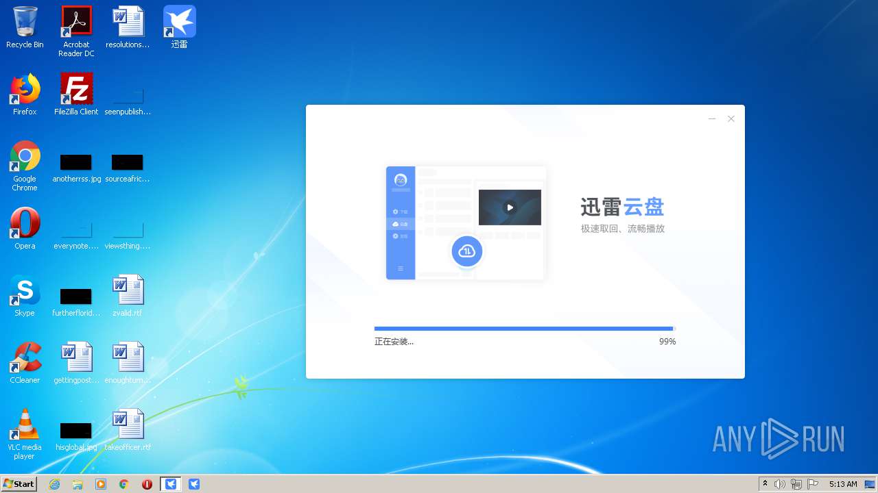Click the show desktop tray button
This screenshot has width=878, height=493.
tap(871, 484)
